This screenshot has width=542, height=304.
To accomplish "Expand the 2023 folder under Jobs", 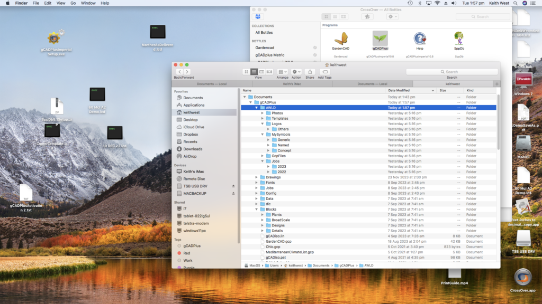I will point(268,166).
